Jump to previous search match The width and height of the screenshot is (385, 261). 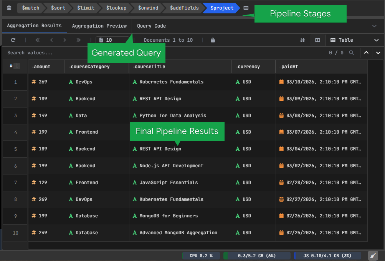point(366,53)
